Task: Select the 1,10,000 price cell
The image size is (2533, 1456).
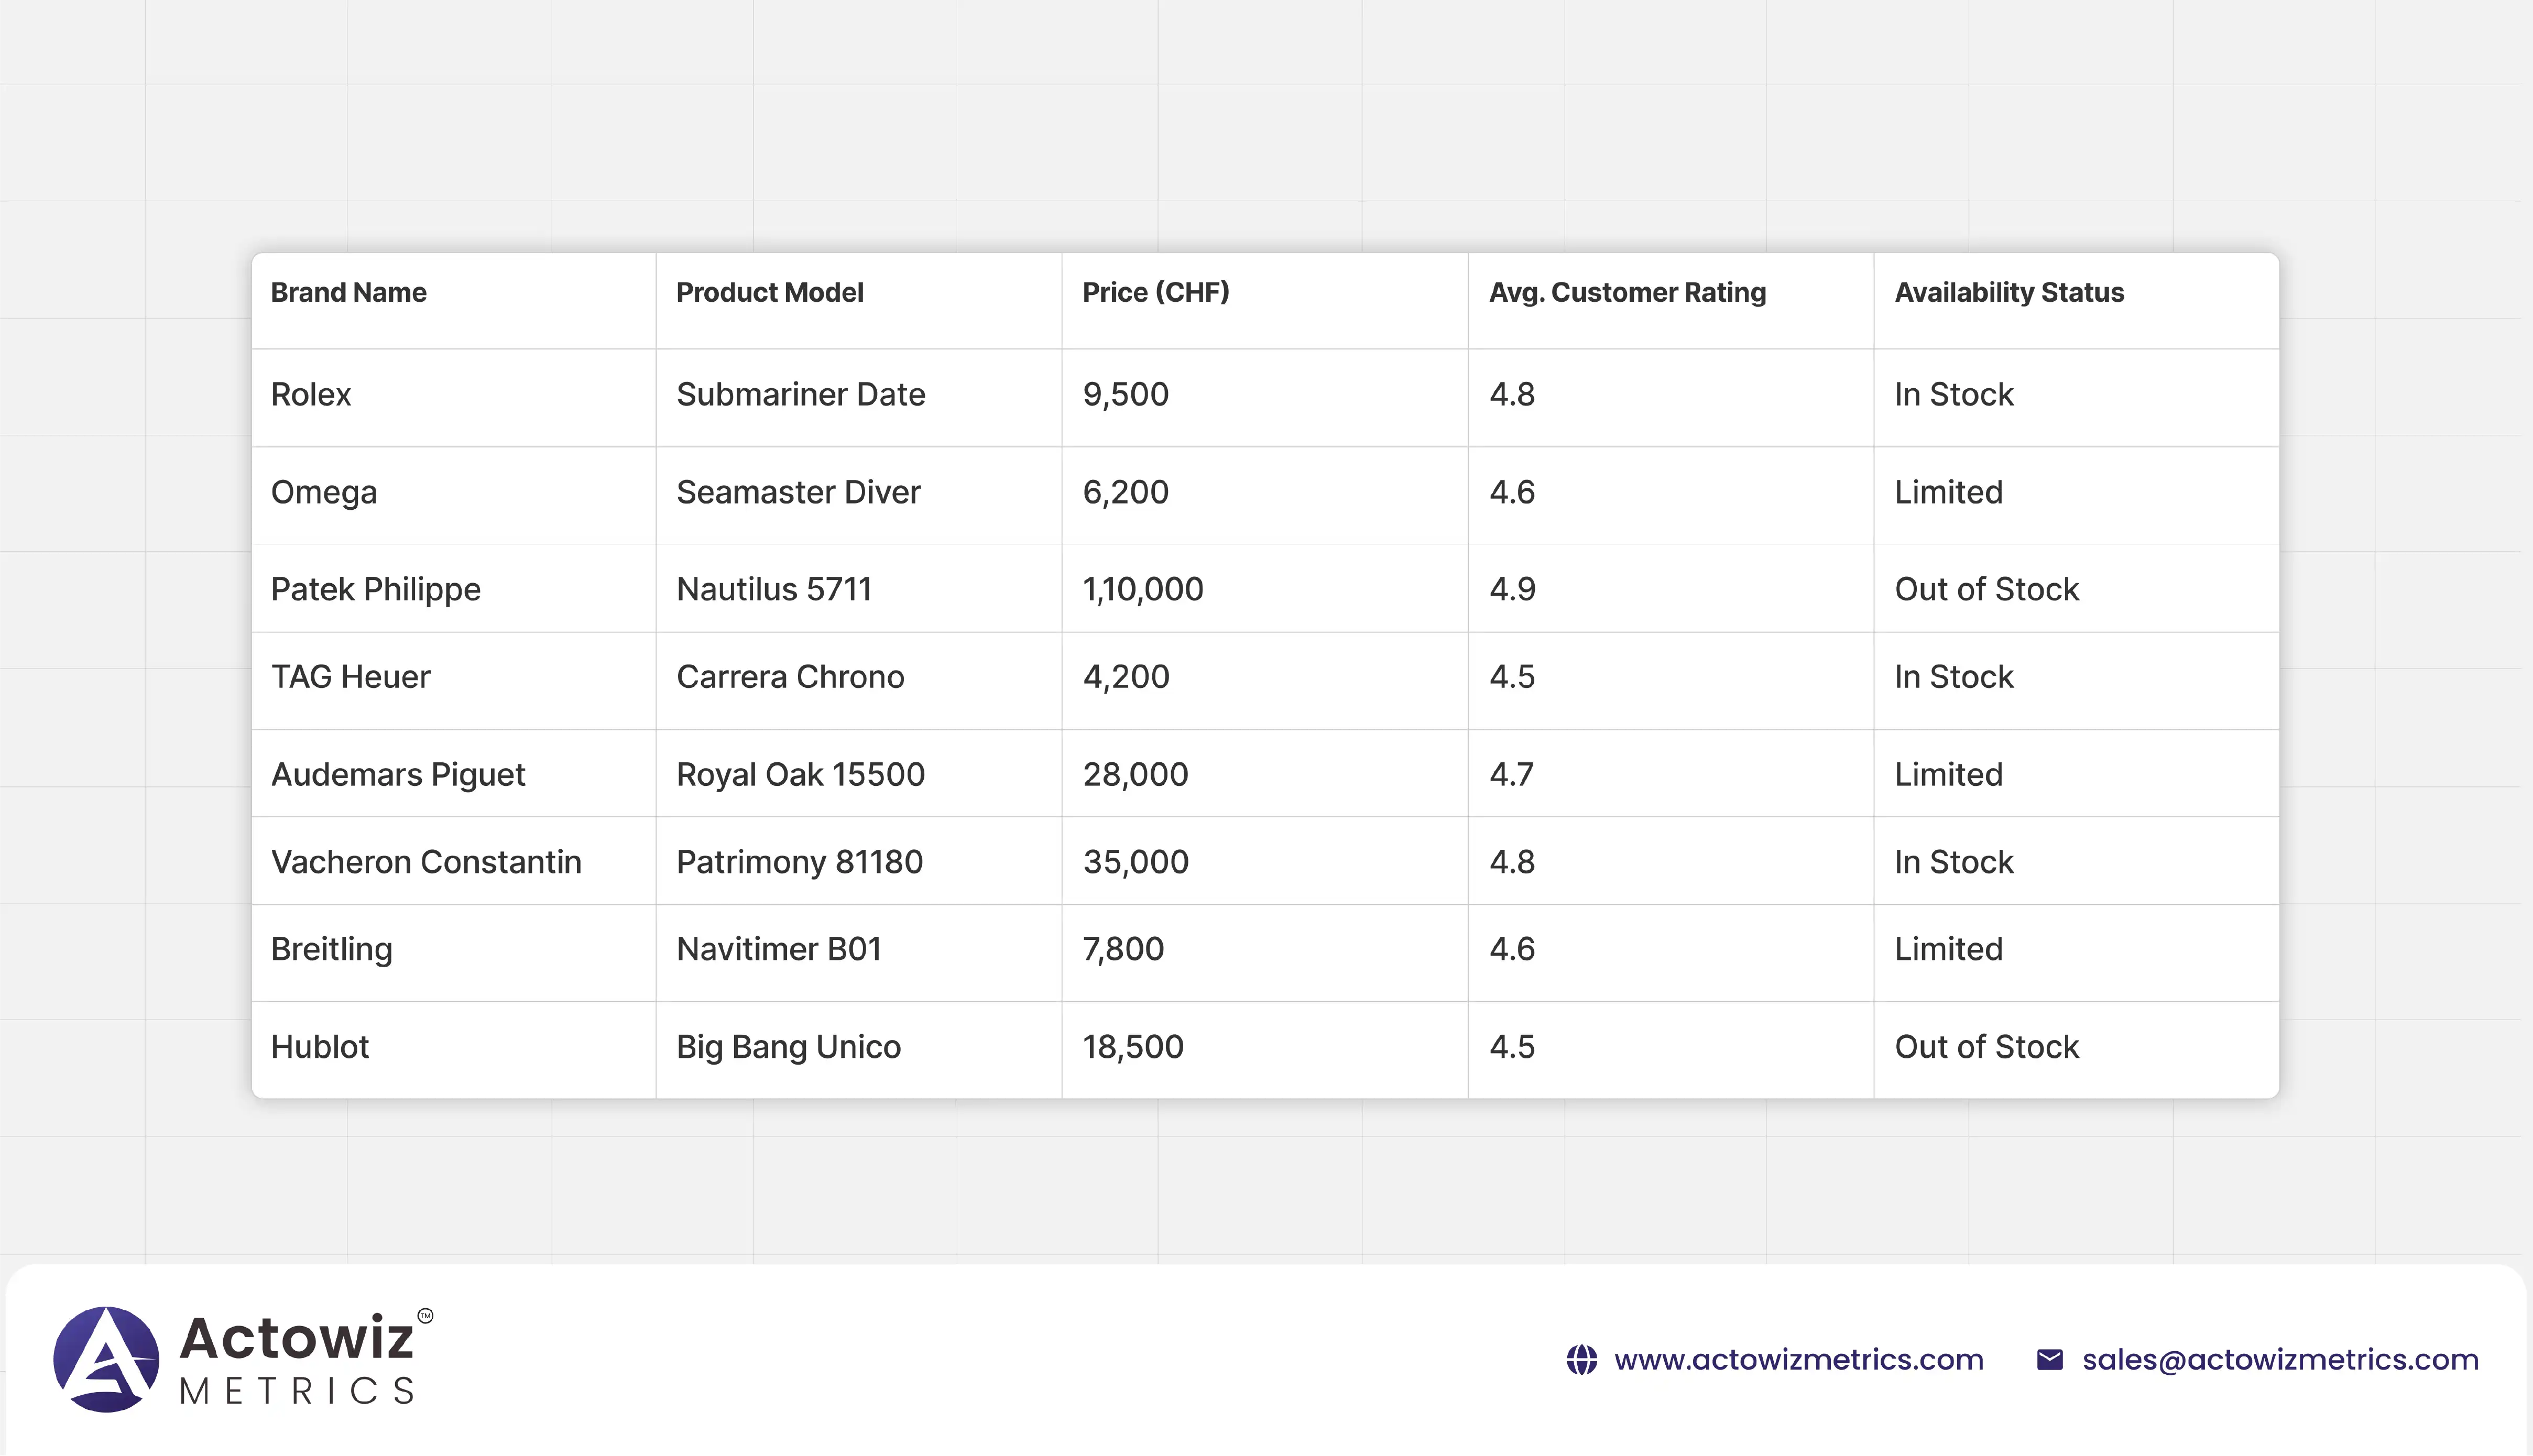Action: click(1142, 589)
